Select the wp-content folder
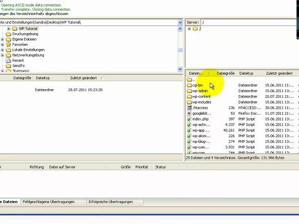Viewport: 299px width, 224px height. pyautogui.click(x=201, y=97)
